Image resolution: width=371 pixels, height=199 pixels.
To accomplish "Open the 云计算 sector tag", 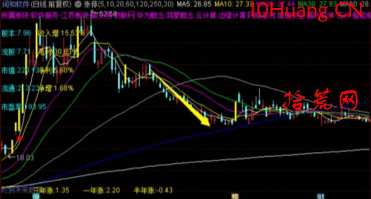I will click(206, 16).
